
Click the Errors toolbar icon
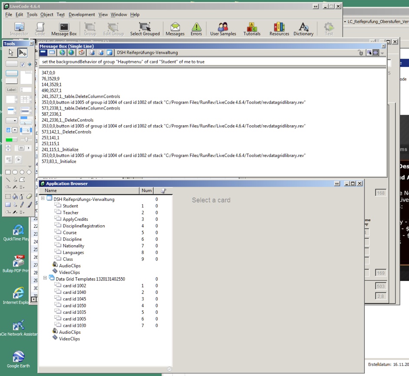pyautogui.click(x=196, y=29)
